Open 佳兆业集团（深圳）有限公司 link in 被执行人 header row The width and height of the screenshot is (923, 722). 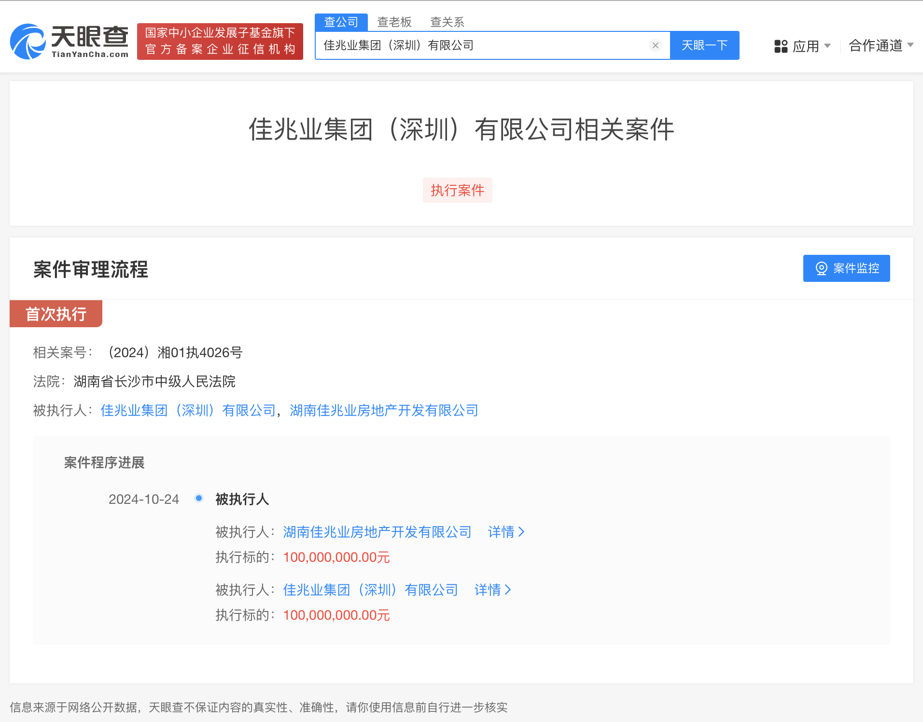[188, 410]
